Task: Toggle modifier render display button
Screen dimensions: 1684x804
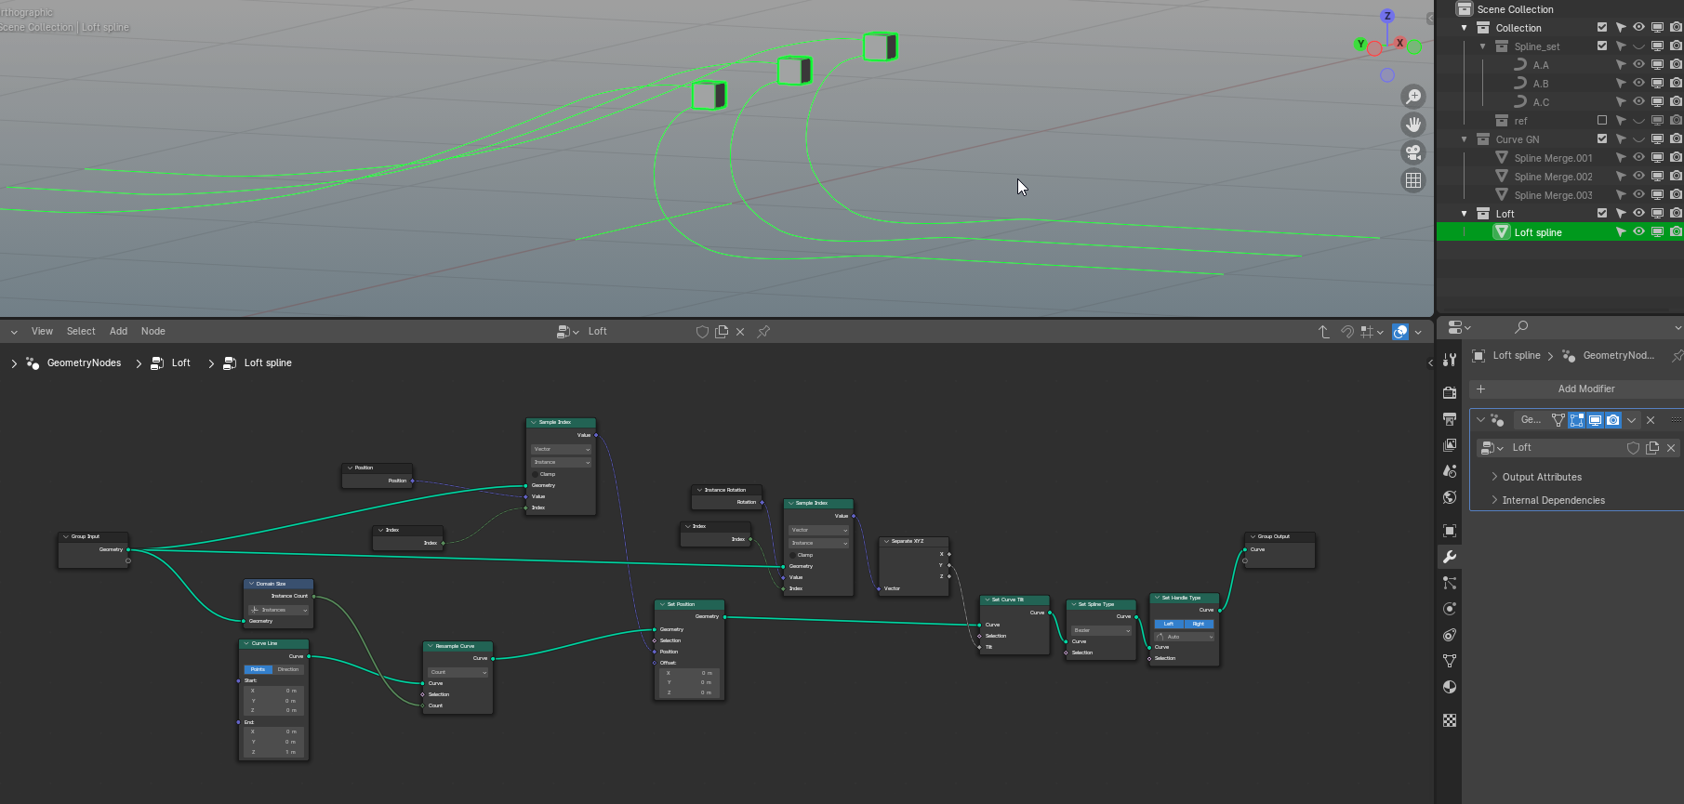Action: (x=1613, y=420)
